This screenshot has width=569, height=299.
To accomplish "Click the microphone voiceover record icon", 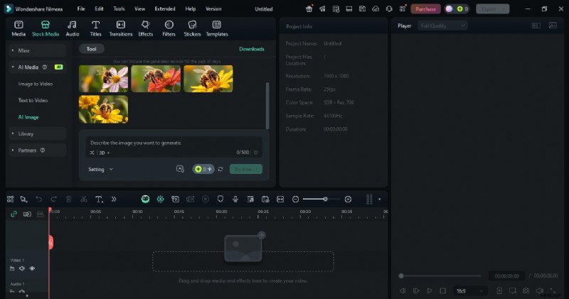I will 235,200.
